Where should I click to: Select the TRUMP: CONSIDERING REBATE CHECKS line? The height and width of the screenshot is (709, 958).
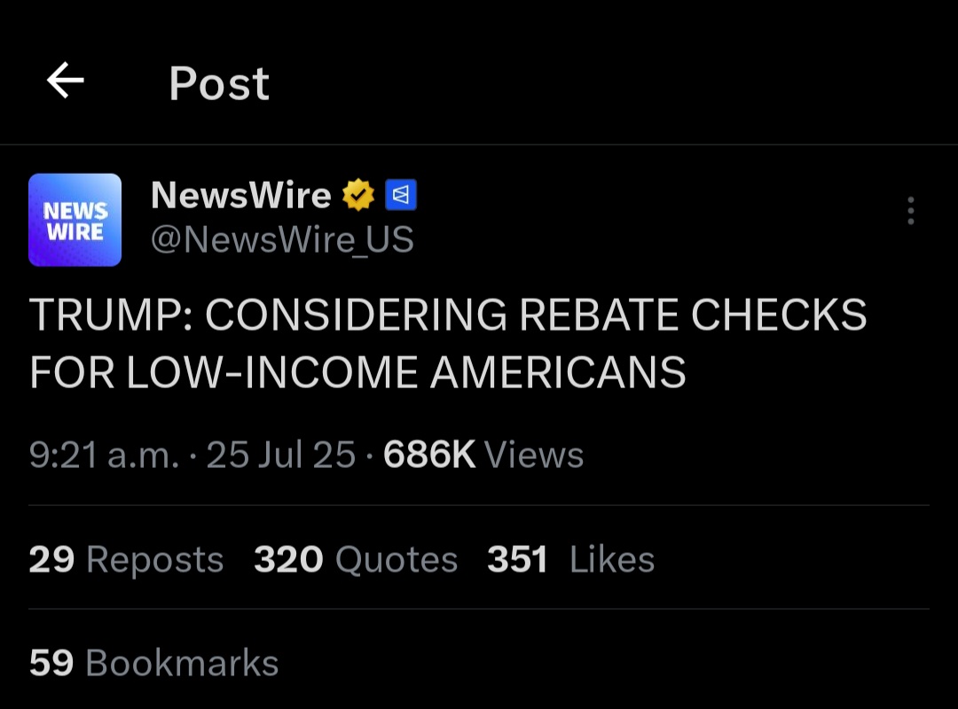click(x=448, y=316)
